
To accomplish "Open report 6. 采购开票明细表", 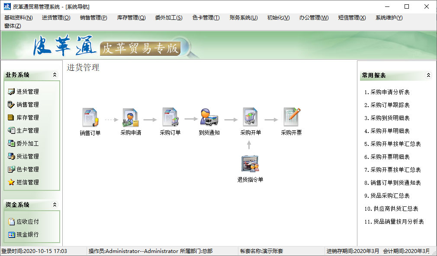I will point(387,157).
